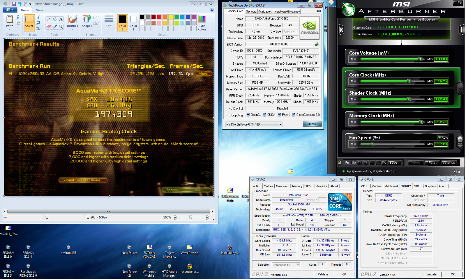
Task: Open the Paint application menu button
Action: click(10, 10)
